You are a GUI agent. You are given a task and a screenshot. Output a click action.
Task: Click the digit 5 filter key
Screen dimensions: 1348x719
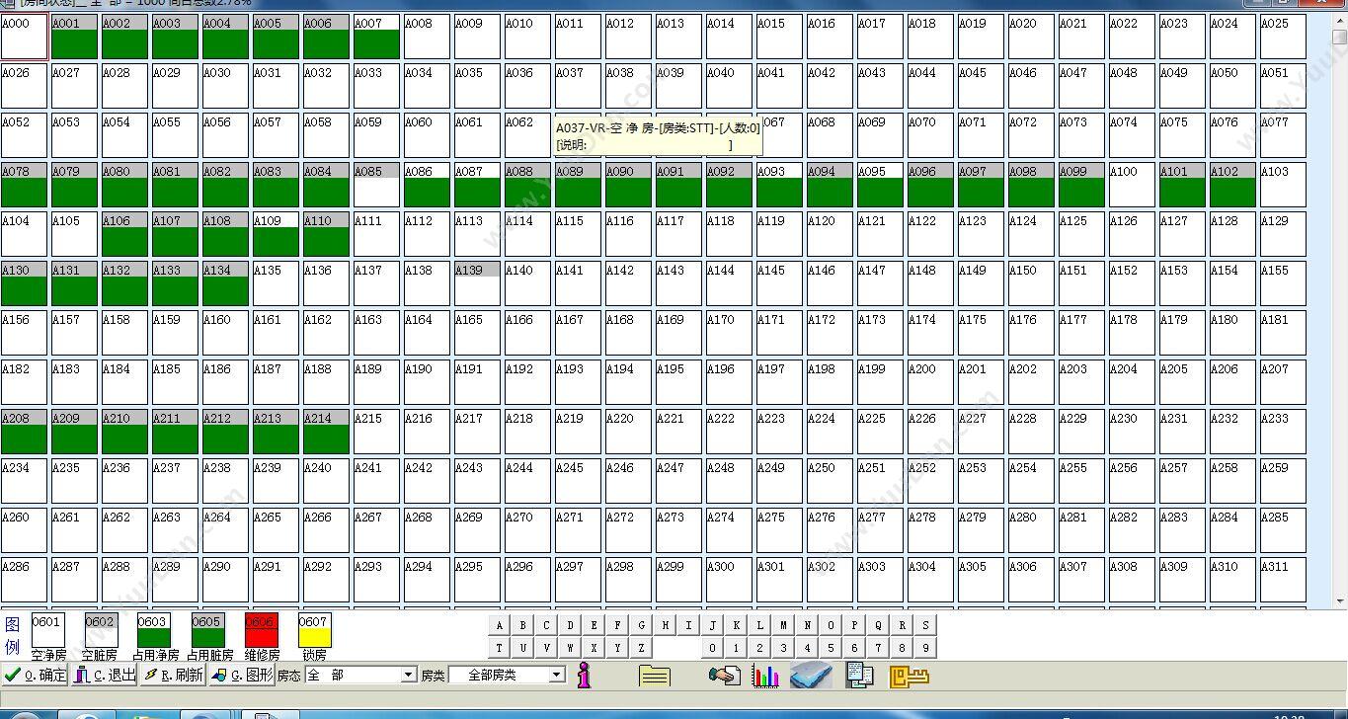(x=832, y=648)
